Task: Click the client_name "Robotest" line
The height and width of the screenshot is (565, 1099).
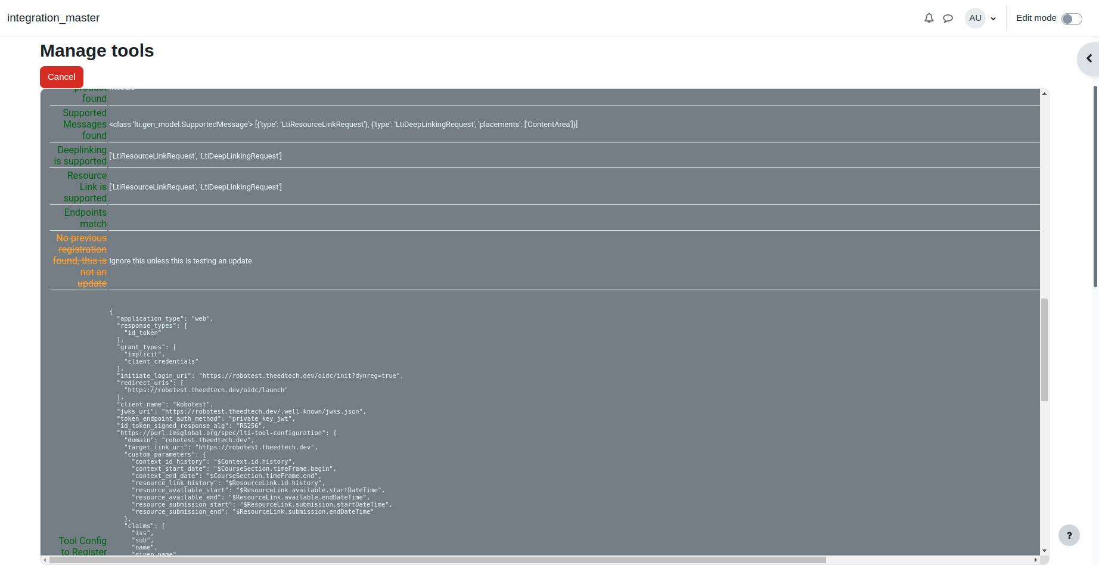Action: pos(165,405)
